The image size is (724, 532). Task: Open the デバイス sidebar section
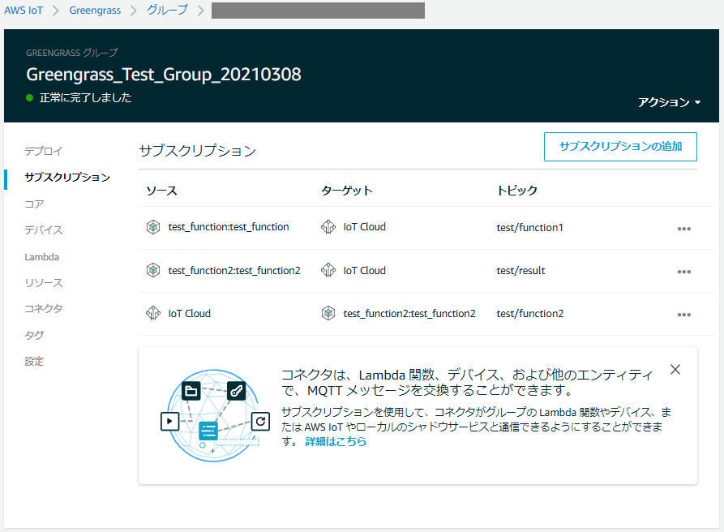(44, 230)
